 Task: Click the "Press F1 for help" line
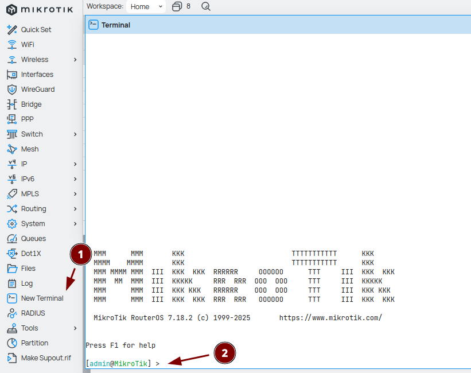coord(120,345)
